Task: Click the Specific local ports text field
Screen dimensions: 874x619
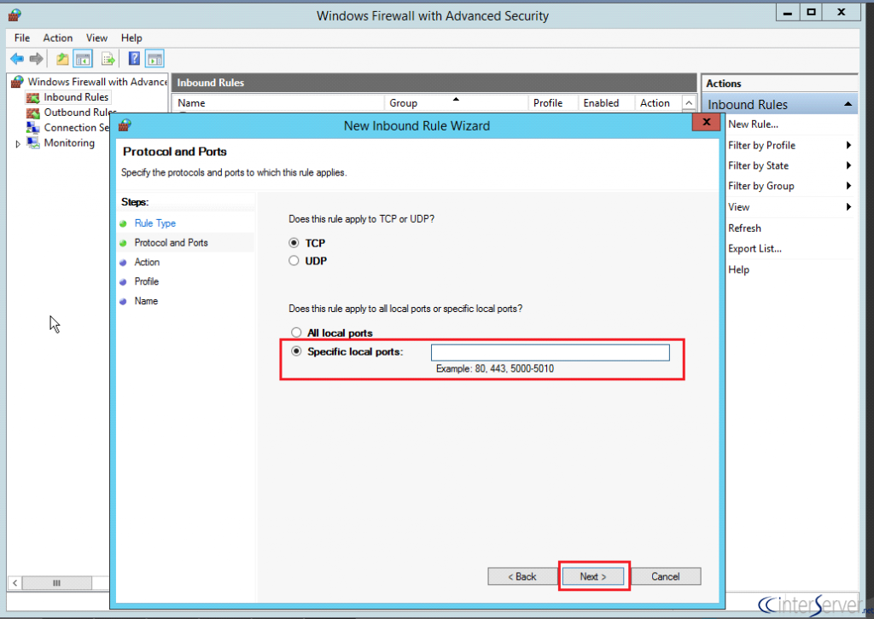Action: [x=551, y=352]
